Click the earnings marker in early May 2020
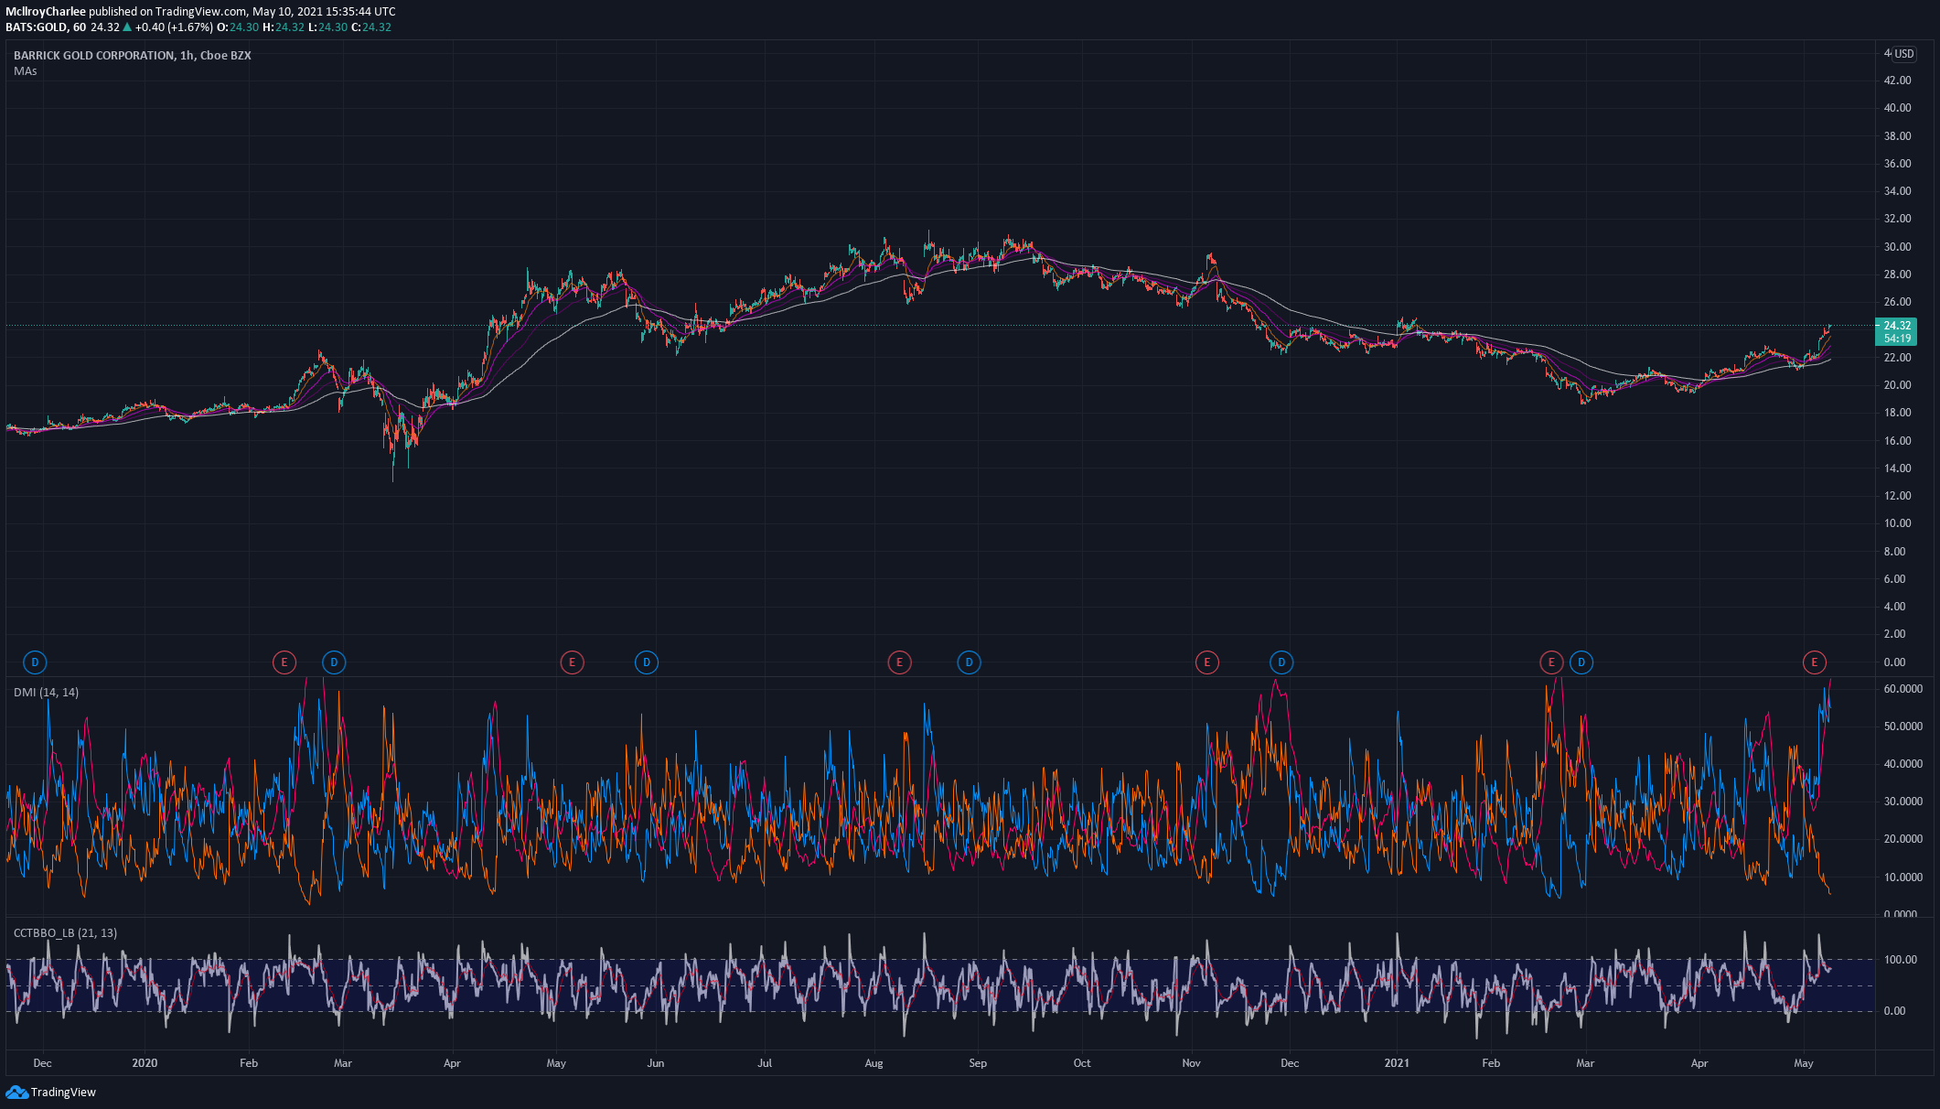The width and height of the screenshot is (1940, 1109). (x=572, y=662)
